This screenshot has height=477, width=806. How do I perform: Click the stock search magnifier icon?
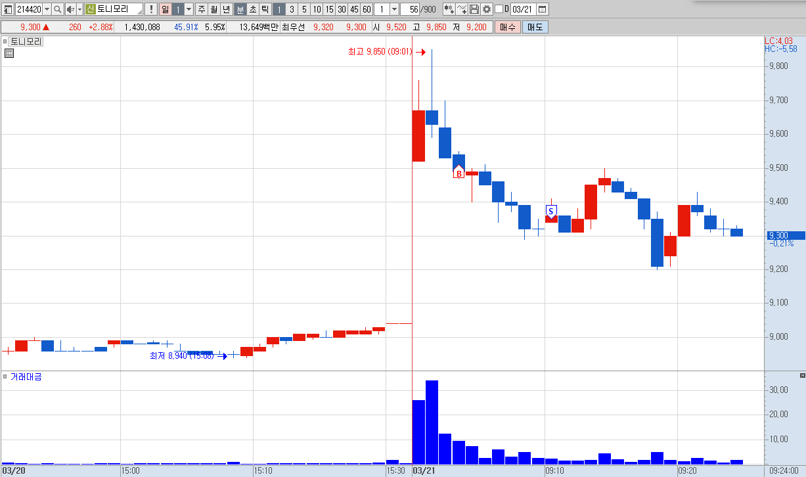[x=57, y=9]
